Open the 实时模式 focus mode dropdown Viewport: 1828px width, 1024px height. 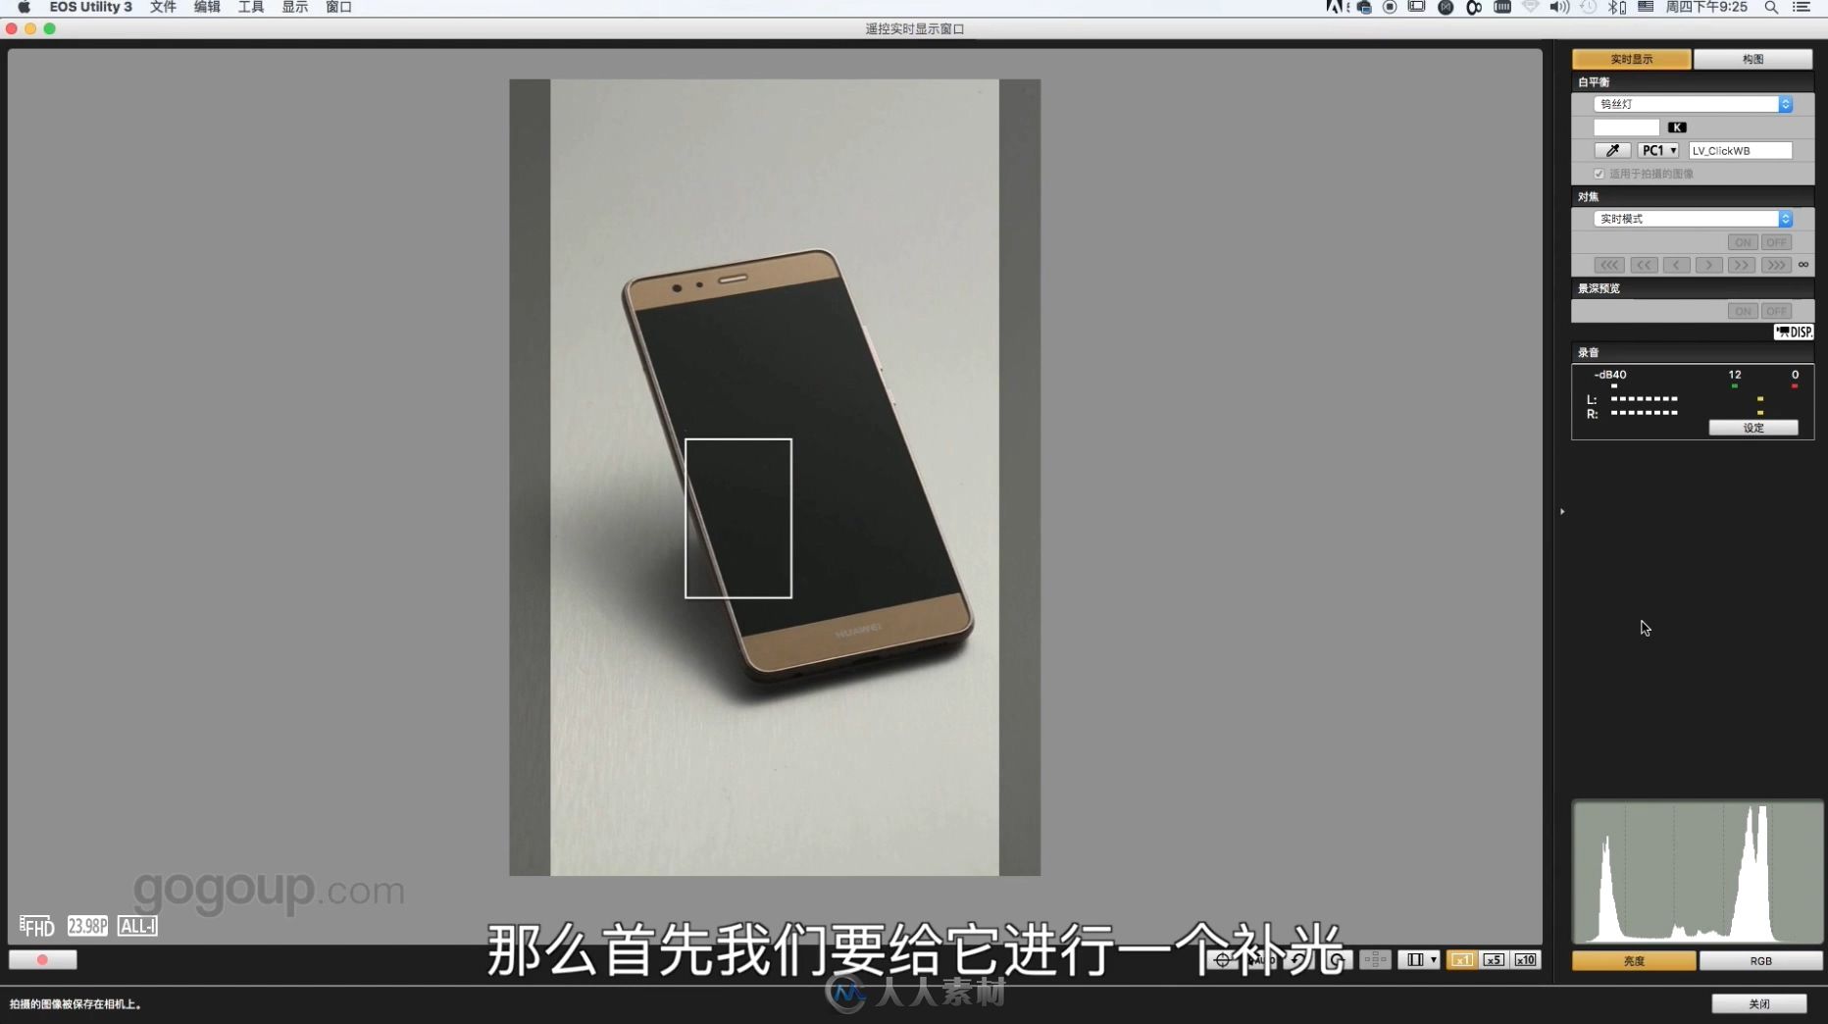(x=1693, y=219)
